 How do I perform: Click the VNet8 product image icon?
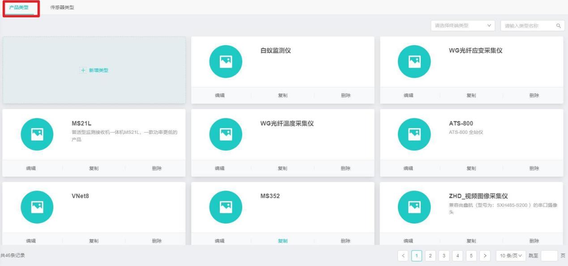37,207
